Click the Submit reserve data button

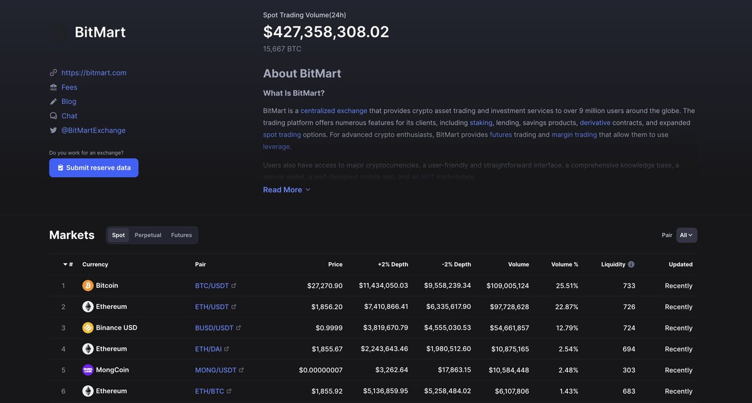point(93,168)
